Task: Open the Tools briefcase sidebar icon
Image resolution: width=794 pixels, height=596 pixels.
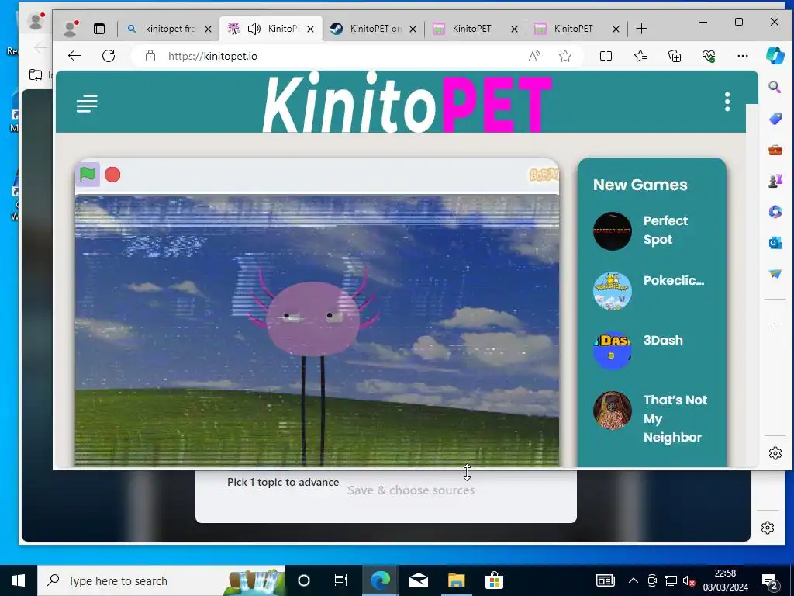Action: (x=775, y=150)
